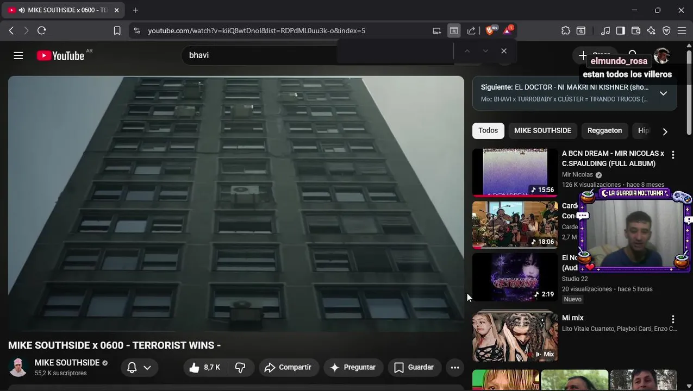Image resolution: width=693 pixels, height=391 pixels.
Task: Select the Todos filter chip
Action: coord(488,131)
